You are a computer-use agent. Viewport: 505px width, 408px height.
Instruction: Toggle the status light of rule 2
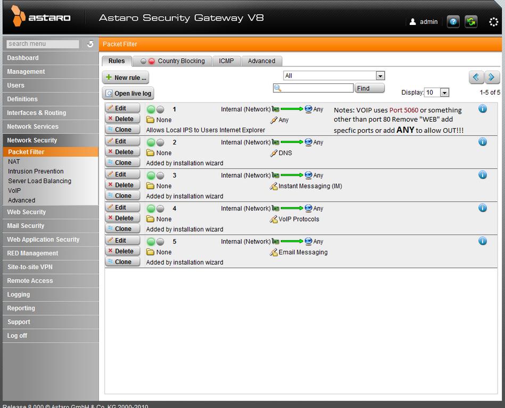coord(155,142)
